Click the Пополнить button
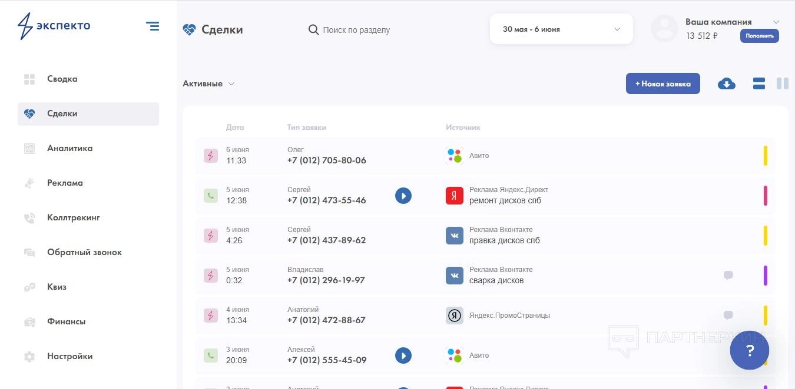The image size is (795, 389). pyautogui.click(x=760, y=36)
